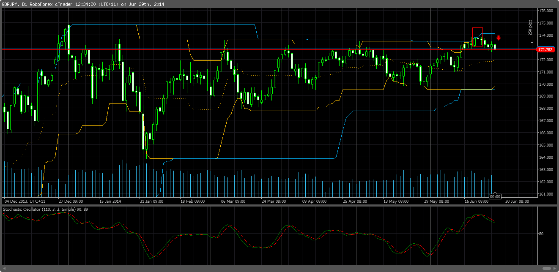Select the red 172.782 current price tag
559x272 pixels.
pos(545,49)
